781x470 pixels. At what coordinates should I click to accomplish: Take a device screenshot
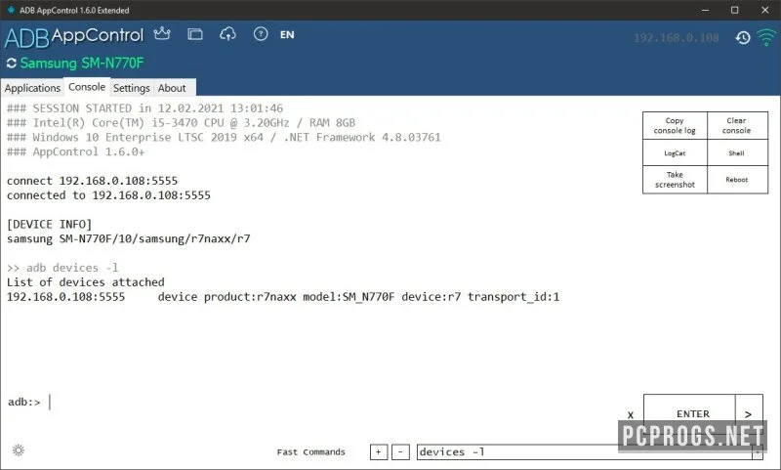point(675,180)
